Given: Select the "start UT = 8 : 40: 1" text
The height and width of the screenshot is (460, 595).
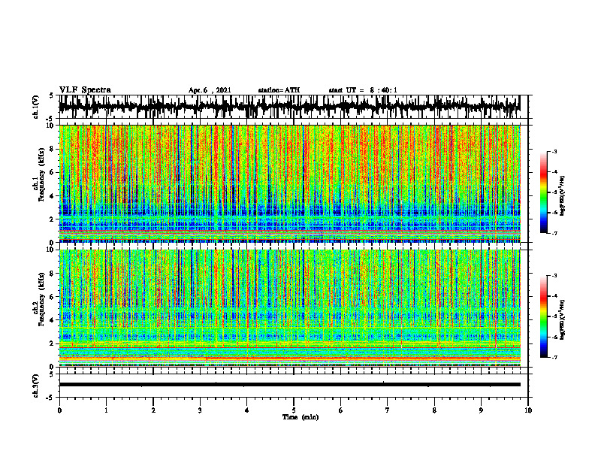Looking at the screenshot, I should [x=363, y=90].
